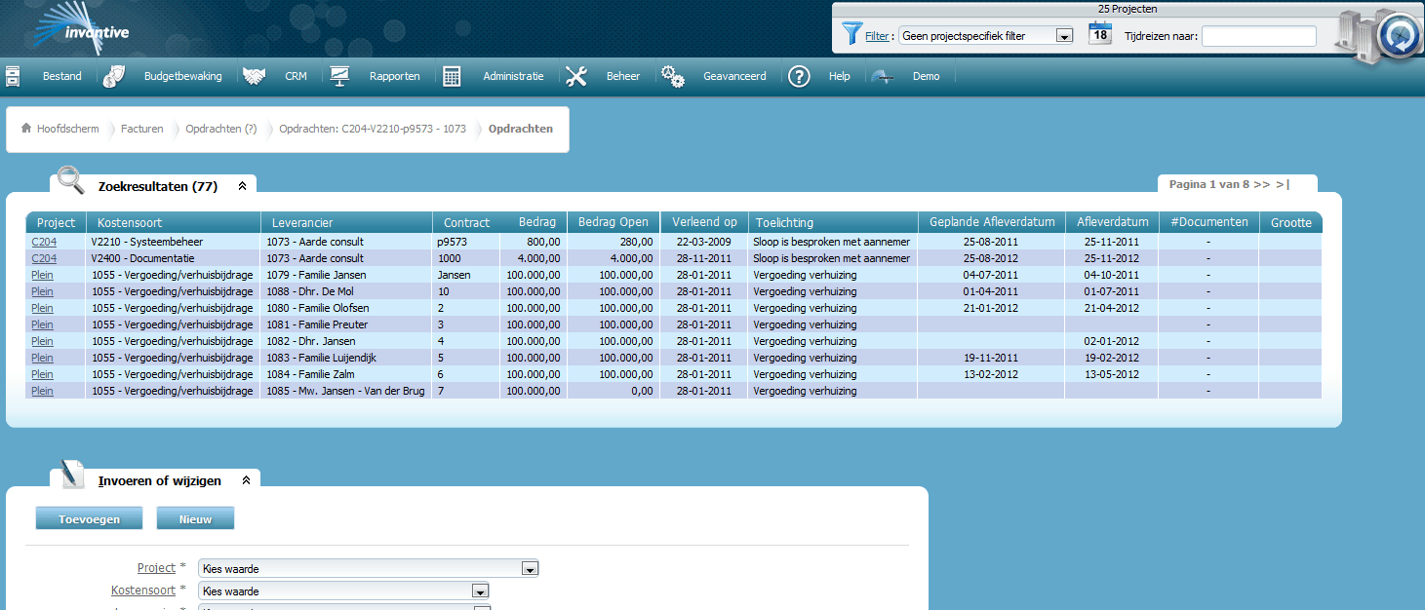Go to next results page with >>

coord(1261,184)
